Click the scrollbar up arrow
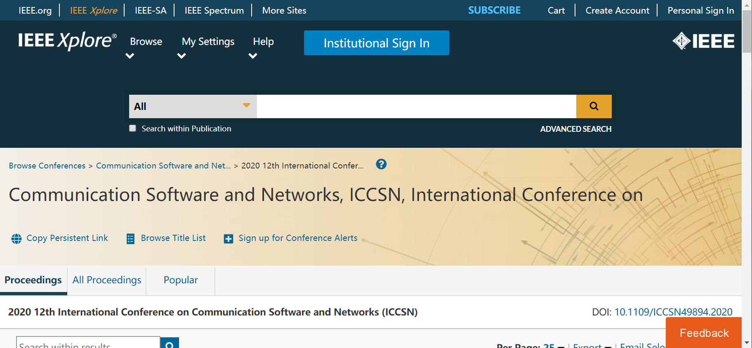The height and width of the screenshot is (348, 752). [x=747, y=5]
